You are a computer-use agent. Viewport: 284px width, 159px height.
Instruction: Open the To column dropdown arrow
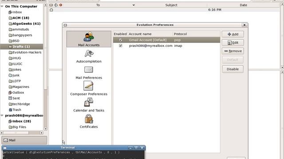(x=134, y=5)
